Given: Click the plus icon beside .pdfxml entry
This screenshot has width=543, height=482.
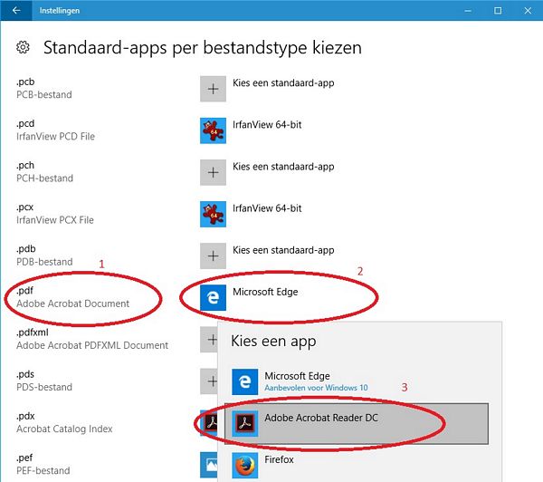Looking at the screenshot, I should tap(209, 340).
